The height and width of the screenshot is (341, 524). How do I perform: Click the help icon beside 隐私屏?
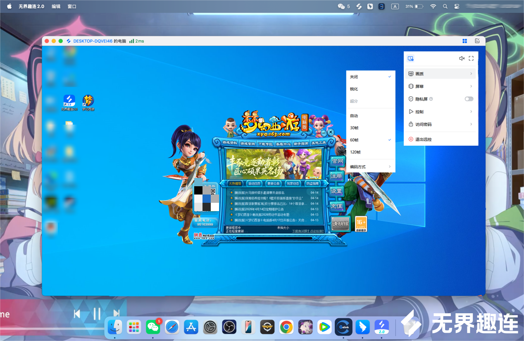click(x=431, y=99)
